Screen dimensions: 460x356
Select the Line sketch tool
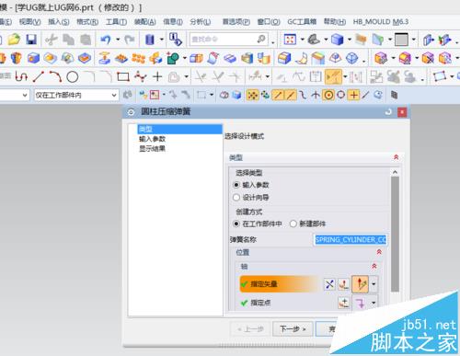[x=38, y=76]
